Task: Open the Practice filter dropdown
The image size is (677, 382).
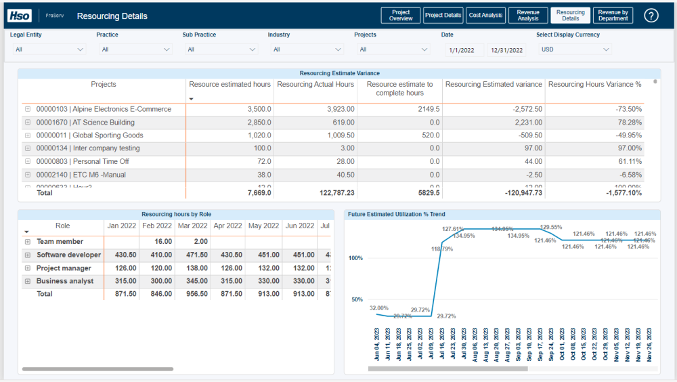Action: [x=135, y=49]
